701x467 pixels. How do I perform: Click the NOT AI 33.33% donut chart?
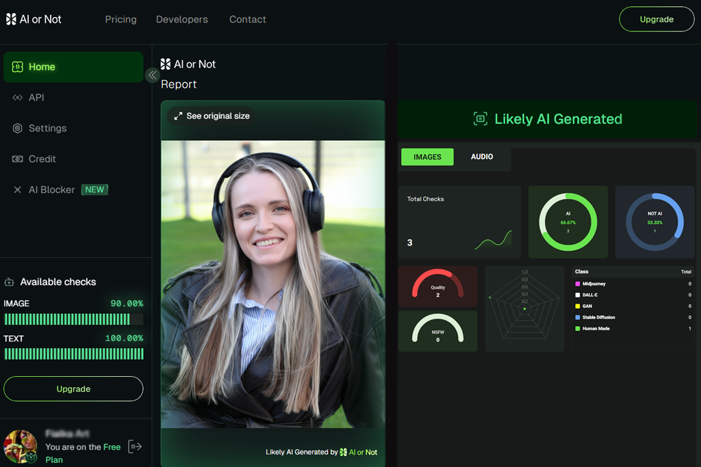pyautogui.click(x=654, y=222)
